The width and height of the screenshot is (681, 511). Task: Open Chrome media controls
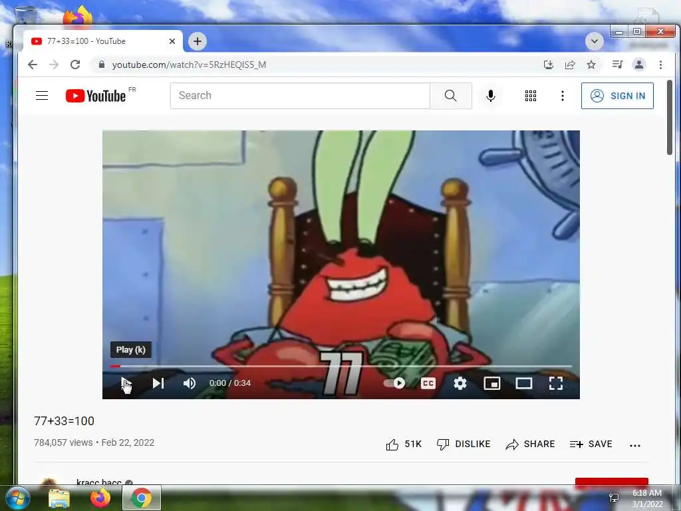point(617,65)
